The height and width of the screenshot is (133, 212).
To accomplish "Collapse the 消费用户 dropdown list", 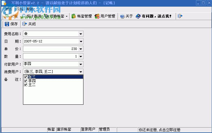I will click(x=81, y=72).
